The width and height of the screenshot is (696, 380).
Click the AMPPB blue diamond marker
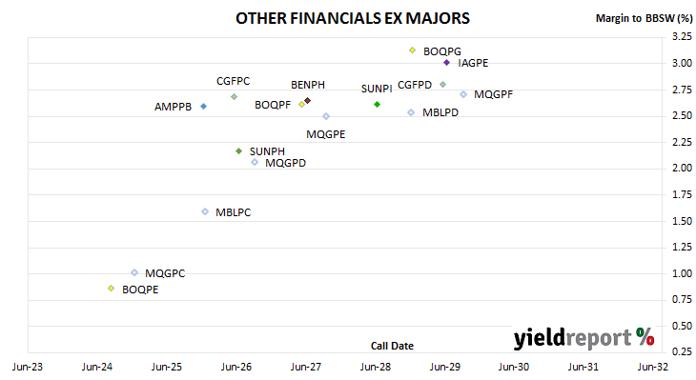pyautogui.click(x=203, y=106)
